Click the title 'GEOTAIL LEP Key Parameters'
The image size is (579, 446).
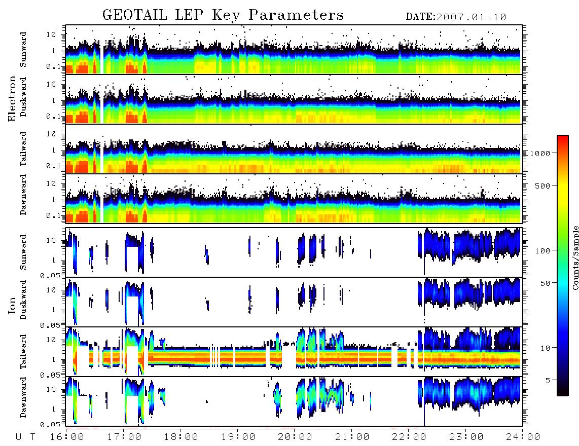click(x=223, y=15)
